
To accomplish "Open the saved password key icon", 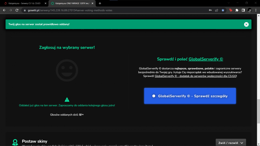I will (x=210, y=10).
